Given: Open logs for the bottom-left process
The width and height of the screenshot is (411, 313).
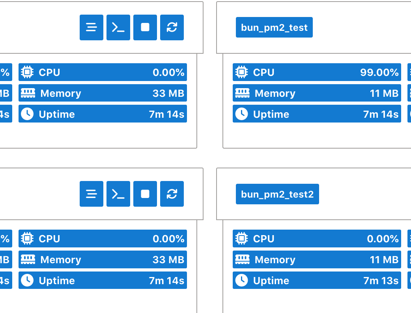Looking at the screenshot, I should 91,194.
